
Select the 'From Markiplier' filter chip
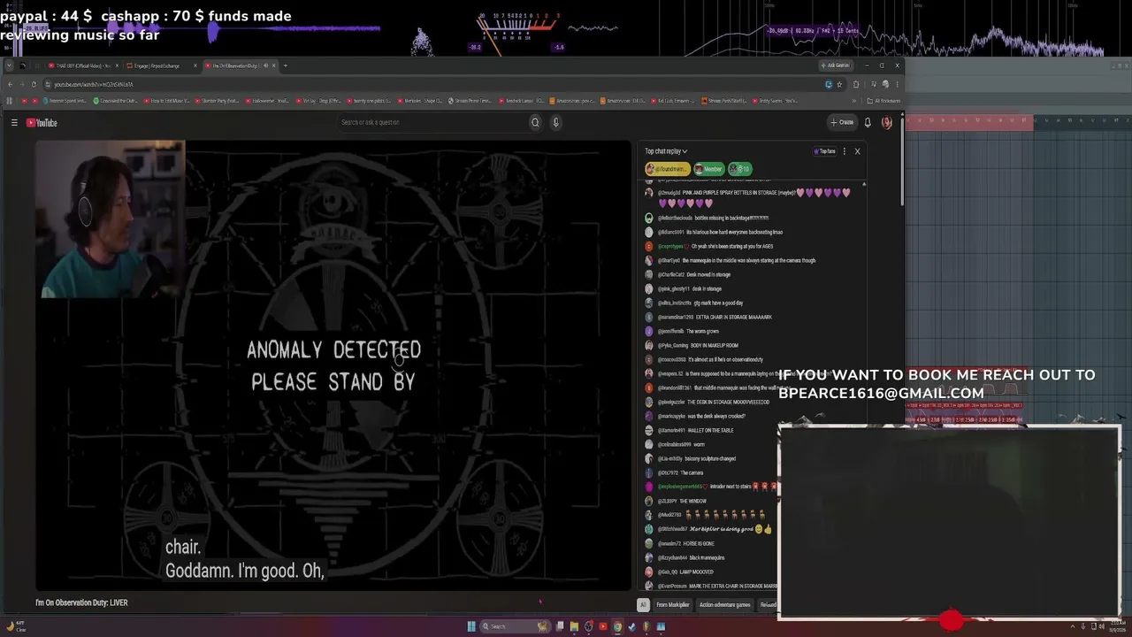point(672,605)
